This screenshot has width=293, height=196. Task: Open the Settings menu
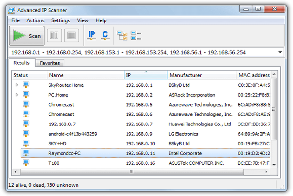(61, 20)
